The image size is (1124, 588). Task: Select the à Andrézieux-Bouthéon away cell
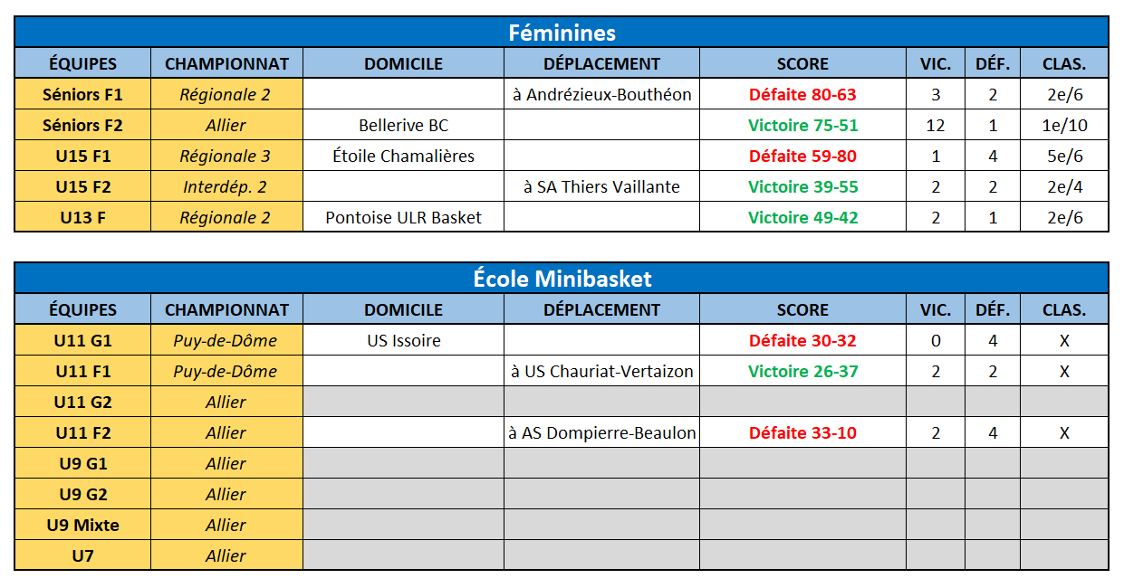[x=601, y=94]
